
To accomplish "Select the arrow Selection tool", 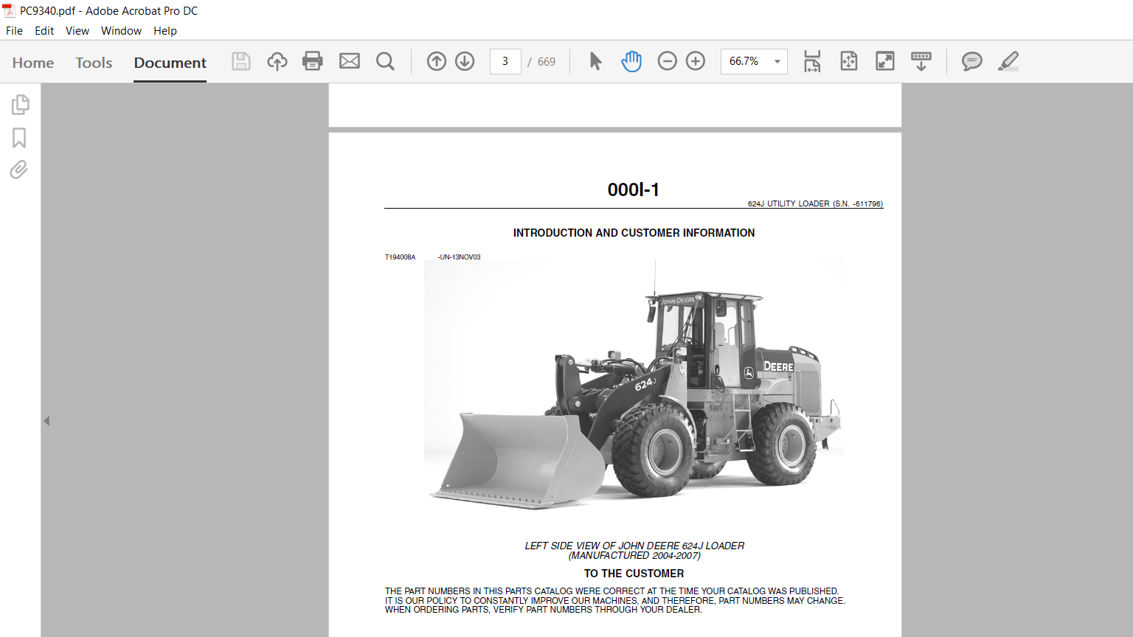I will (x=596, y=61).
